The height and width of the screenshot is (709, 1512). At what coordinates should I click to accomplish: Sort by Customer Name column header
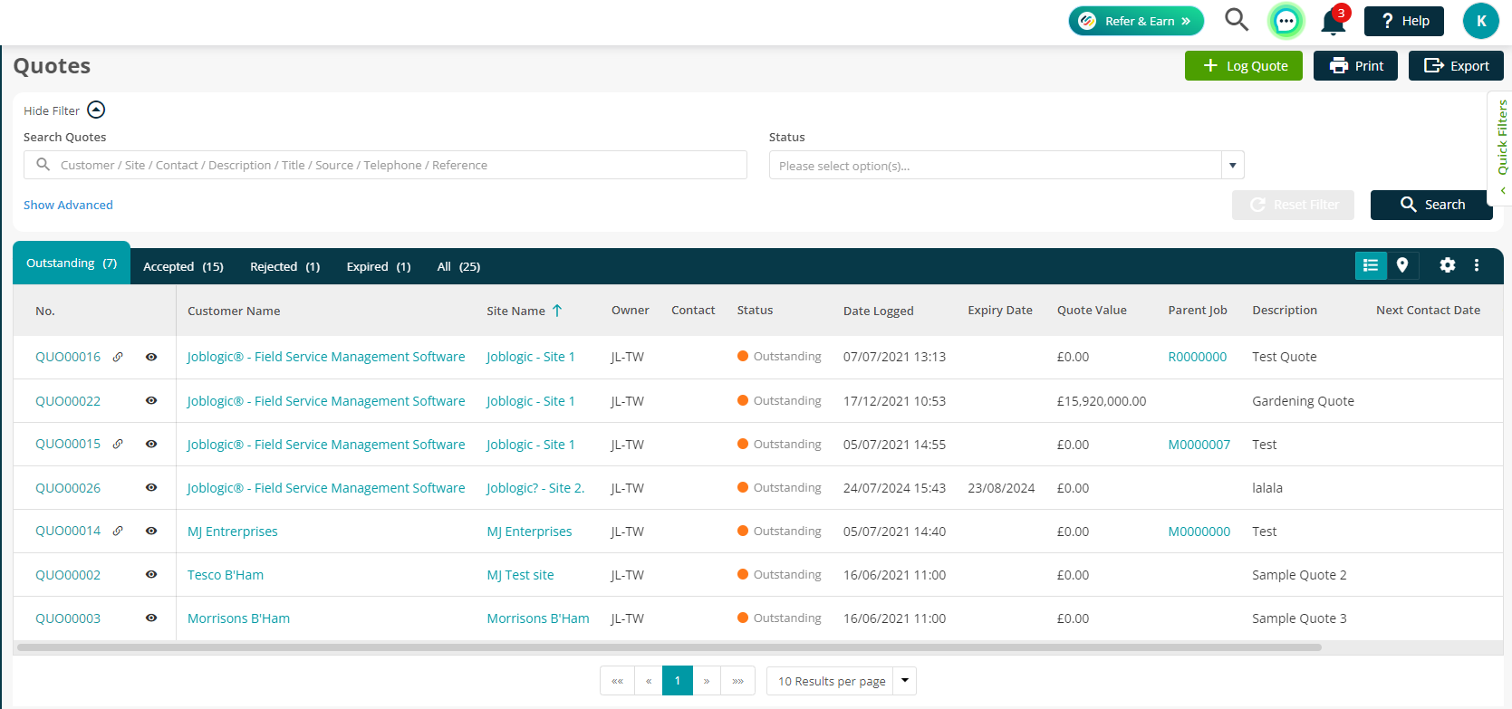[234, 311]
